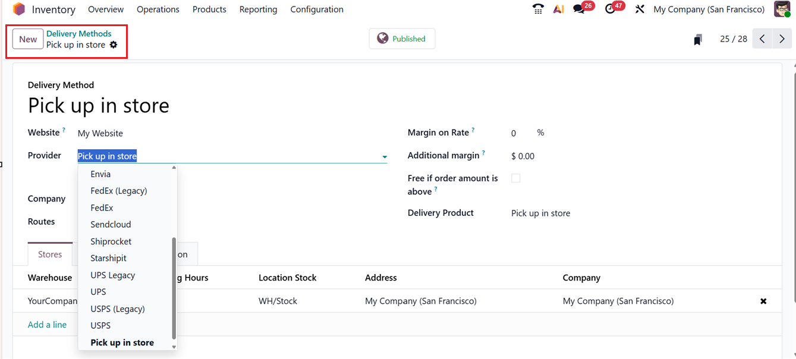Open the VoIP phone icon

[x=538, y=10]
